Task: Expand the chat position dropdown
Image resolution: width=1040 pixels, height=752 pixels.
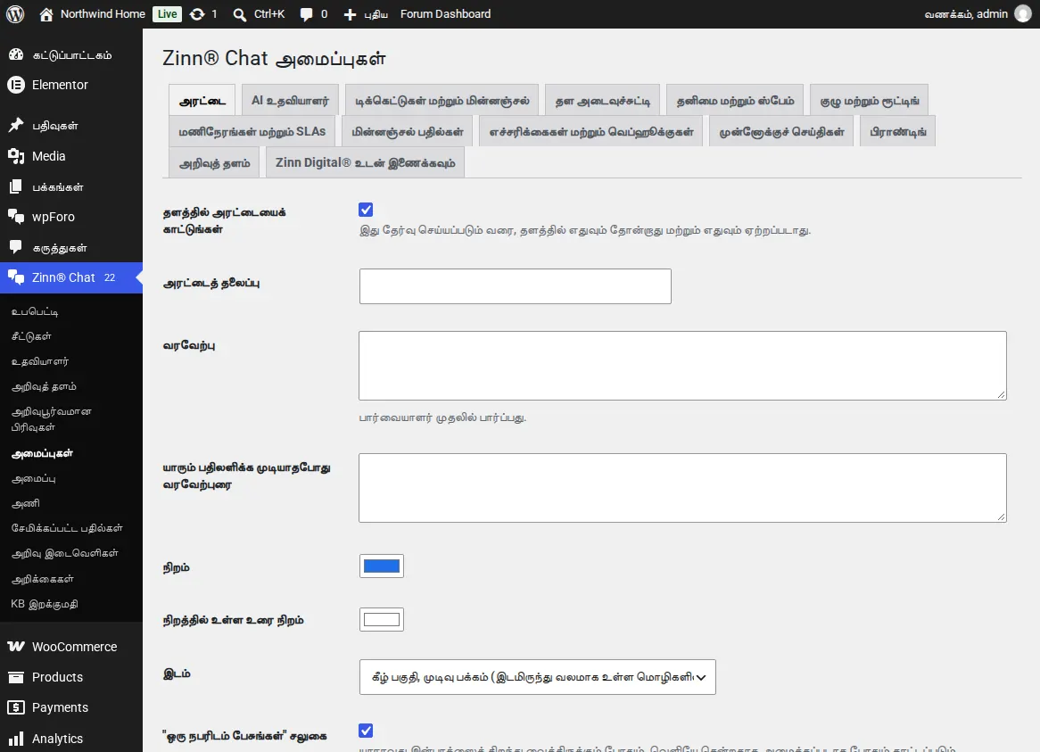Action: click(537, 677)
